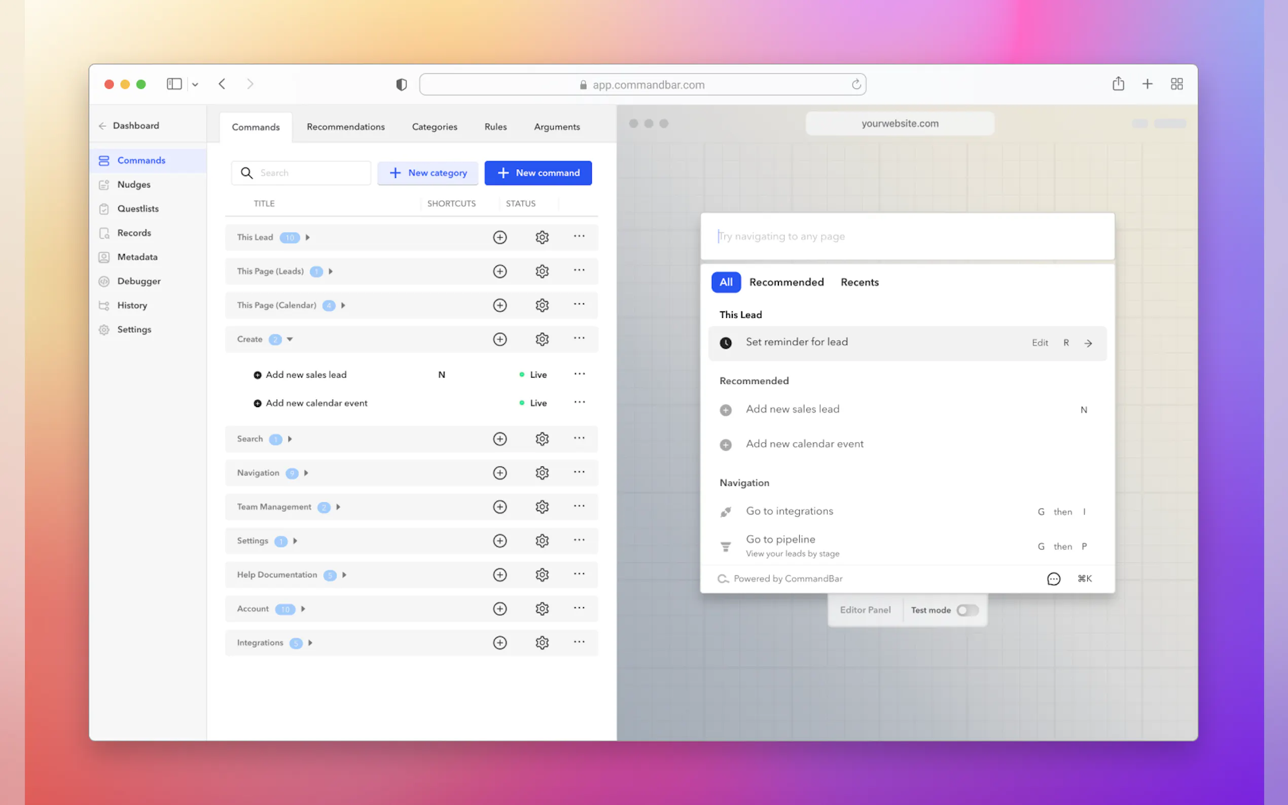Viewport: 1288px width, 805px height.
Task: Select the Recents tab in the command bar
Action: tap(859, 282)
